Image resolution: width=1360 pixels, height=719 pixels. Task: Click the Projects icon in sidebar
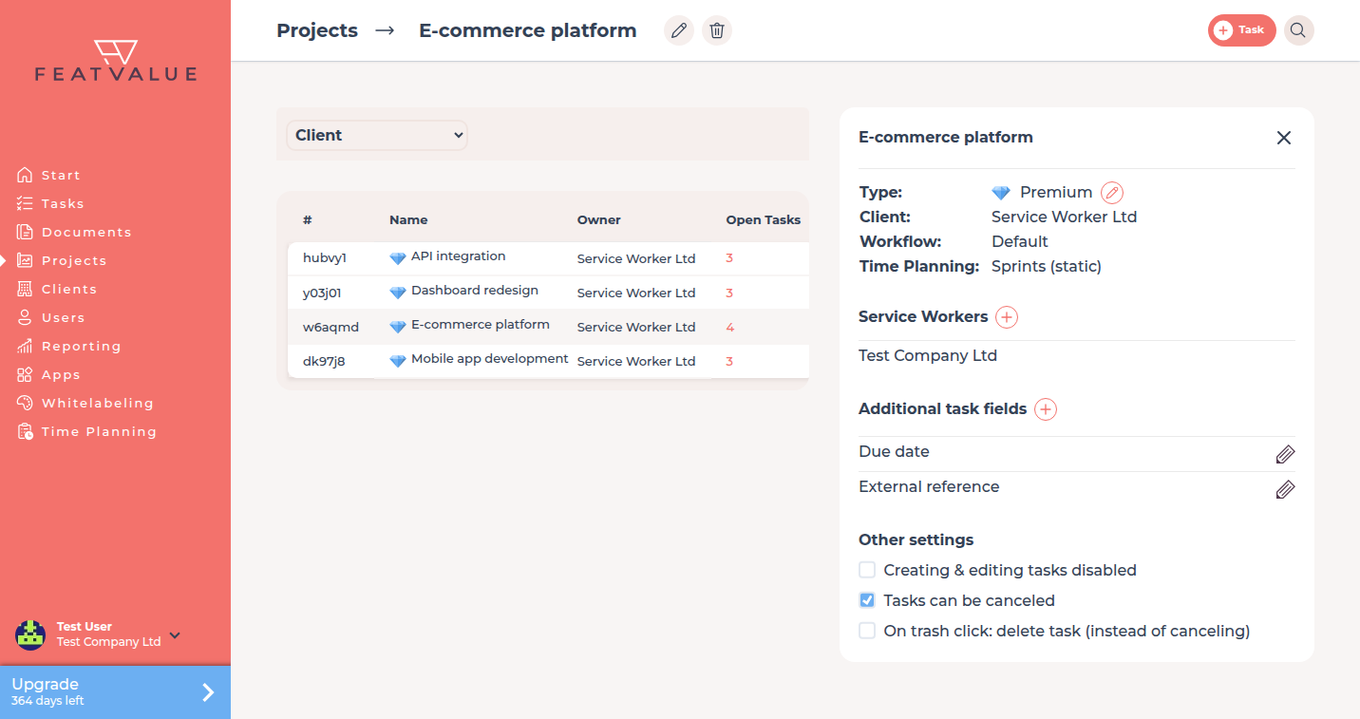click(25, 260)
